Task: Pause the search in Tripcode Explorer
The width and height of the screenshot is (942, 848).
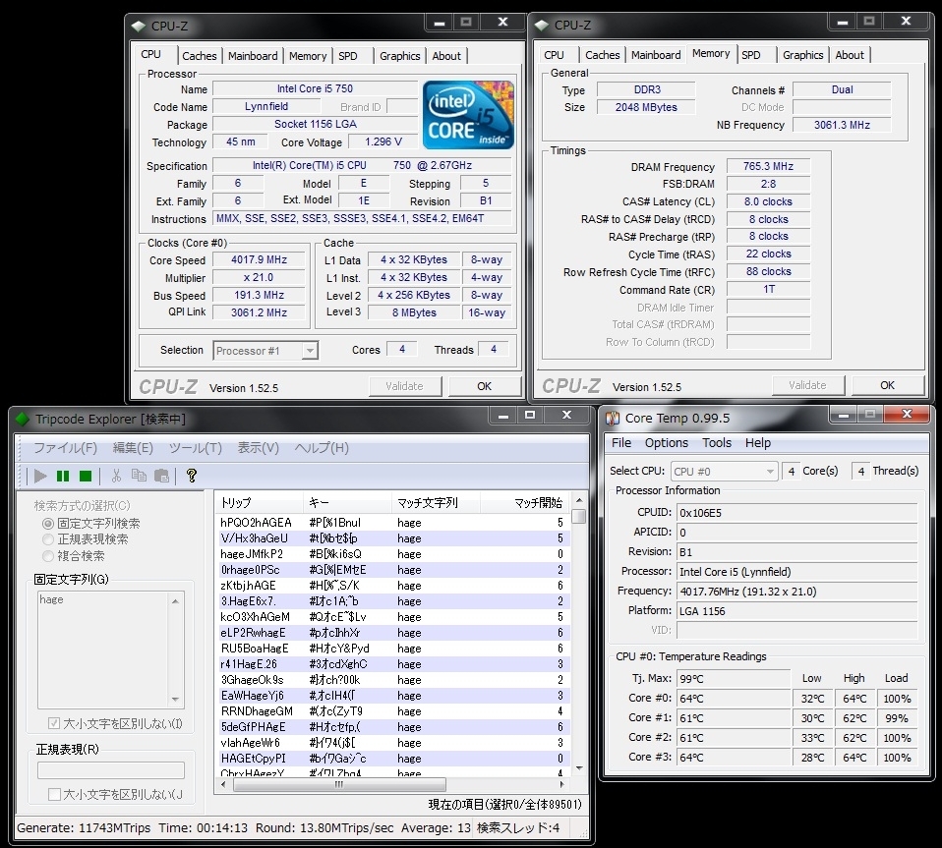Action: [x=63, y=476]
